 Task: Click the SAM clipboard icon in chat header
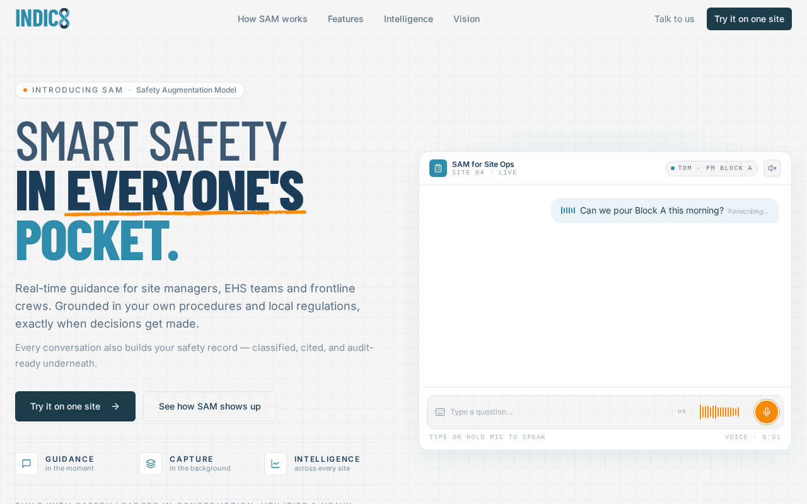click(x=438, y=168)
